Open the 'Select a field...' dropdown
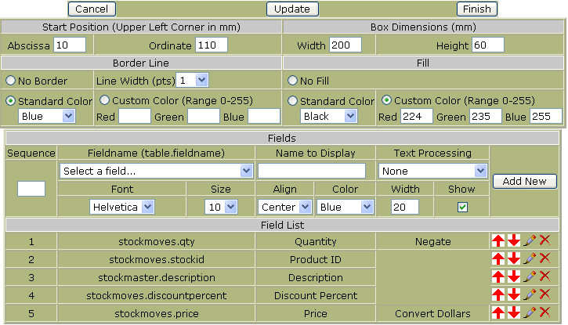Screen dimensions: 568x325 coord(156,171)
